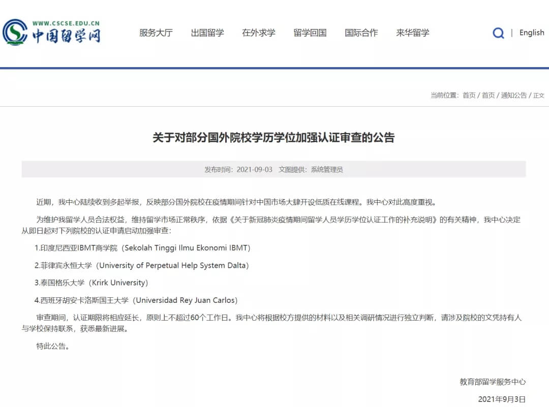Click the 系统管理员 provider text
Viewport: 549px width, 407px height.
(x=327, y=169)
